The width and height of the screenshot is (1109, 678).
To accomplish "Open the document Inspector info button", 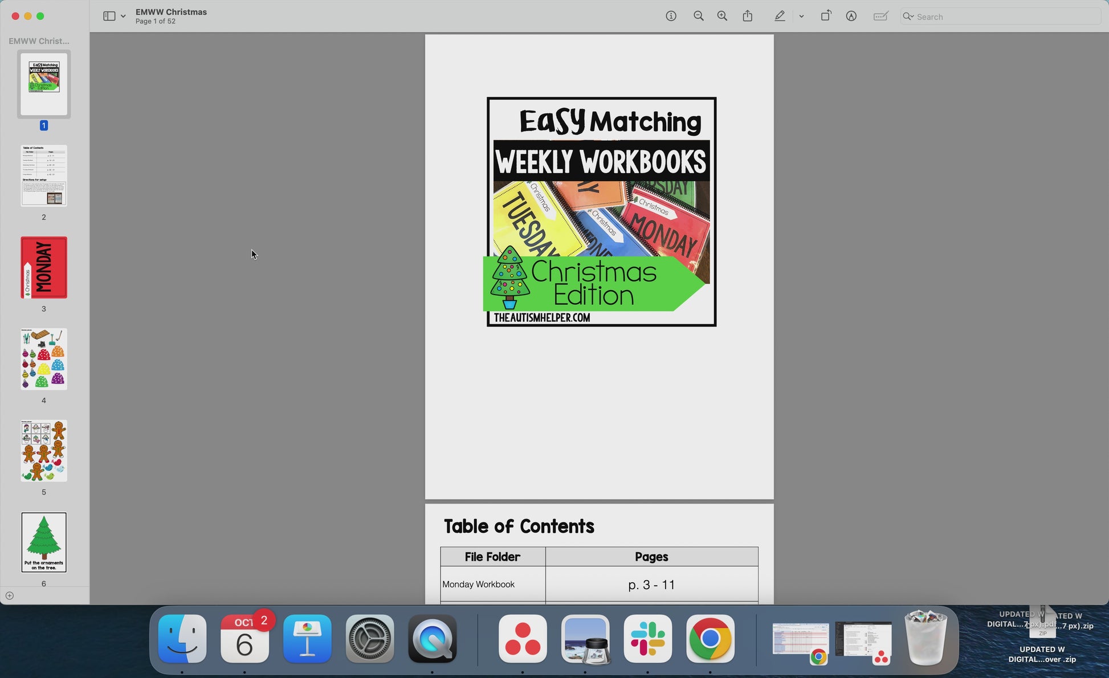I will click(x=671, y=17).
